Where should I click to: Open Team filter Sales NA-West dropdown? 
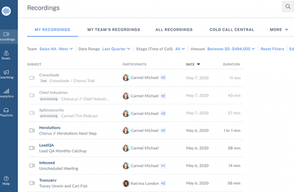tap(56, 49)
